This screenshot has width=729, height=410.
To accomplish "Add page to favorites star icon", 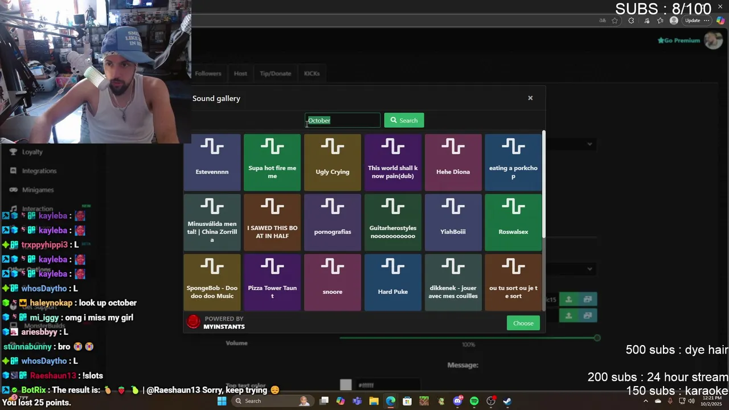I will 615,20.
